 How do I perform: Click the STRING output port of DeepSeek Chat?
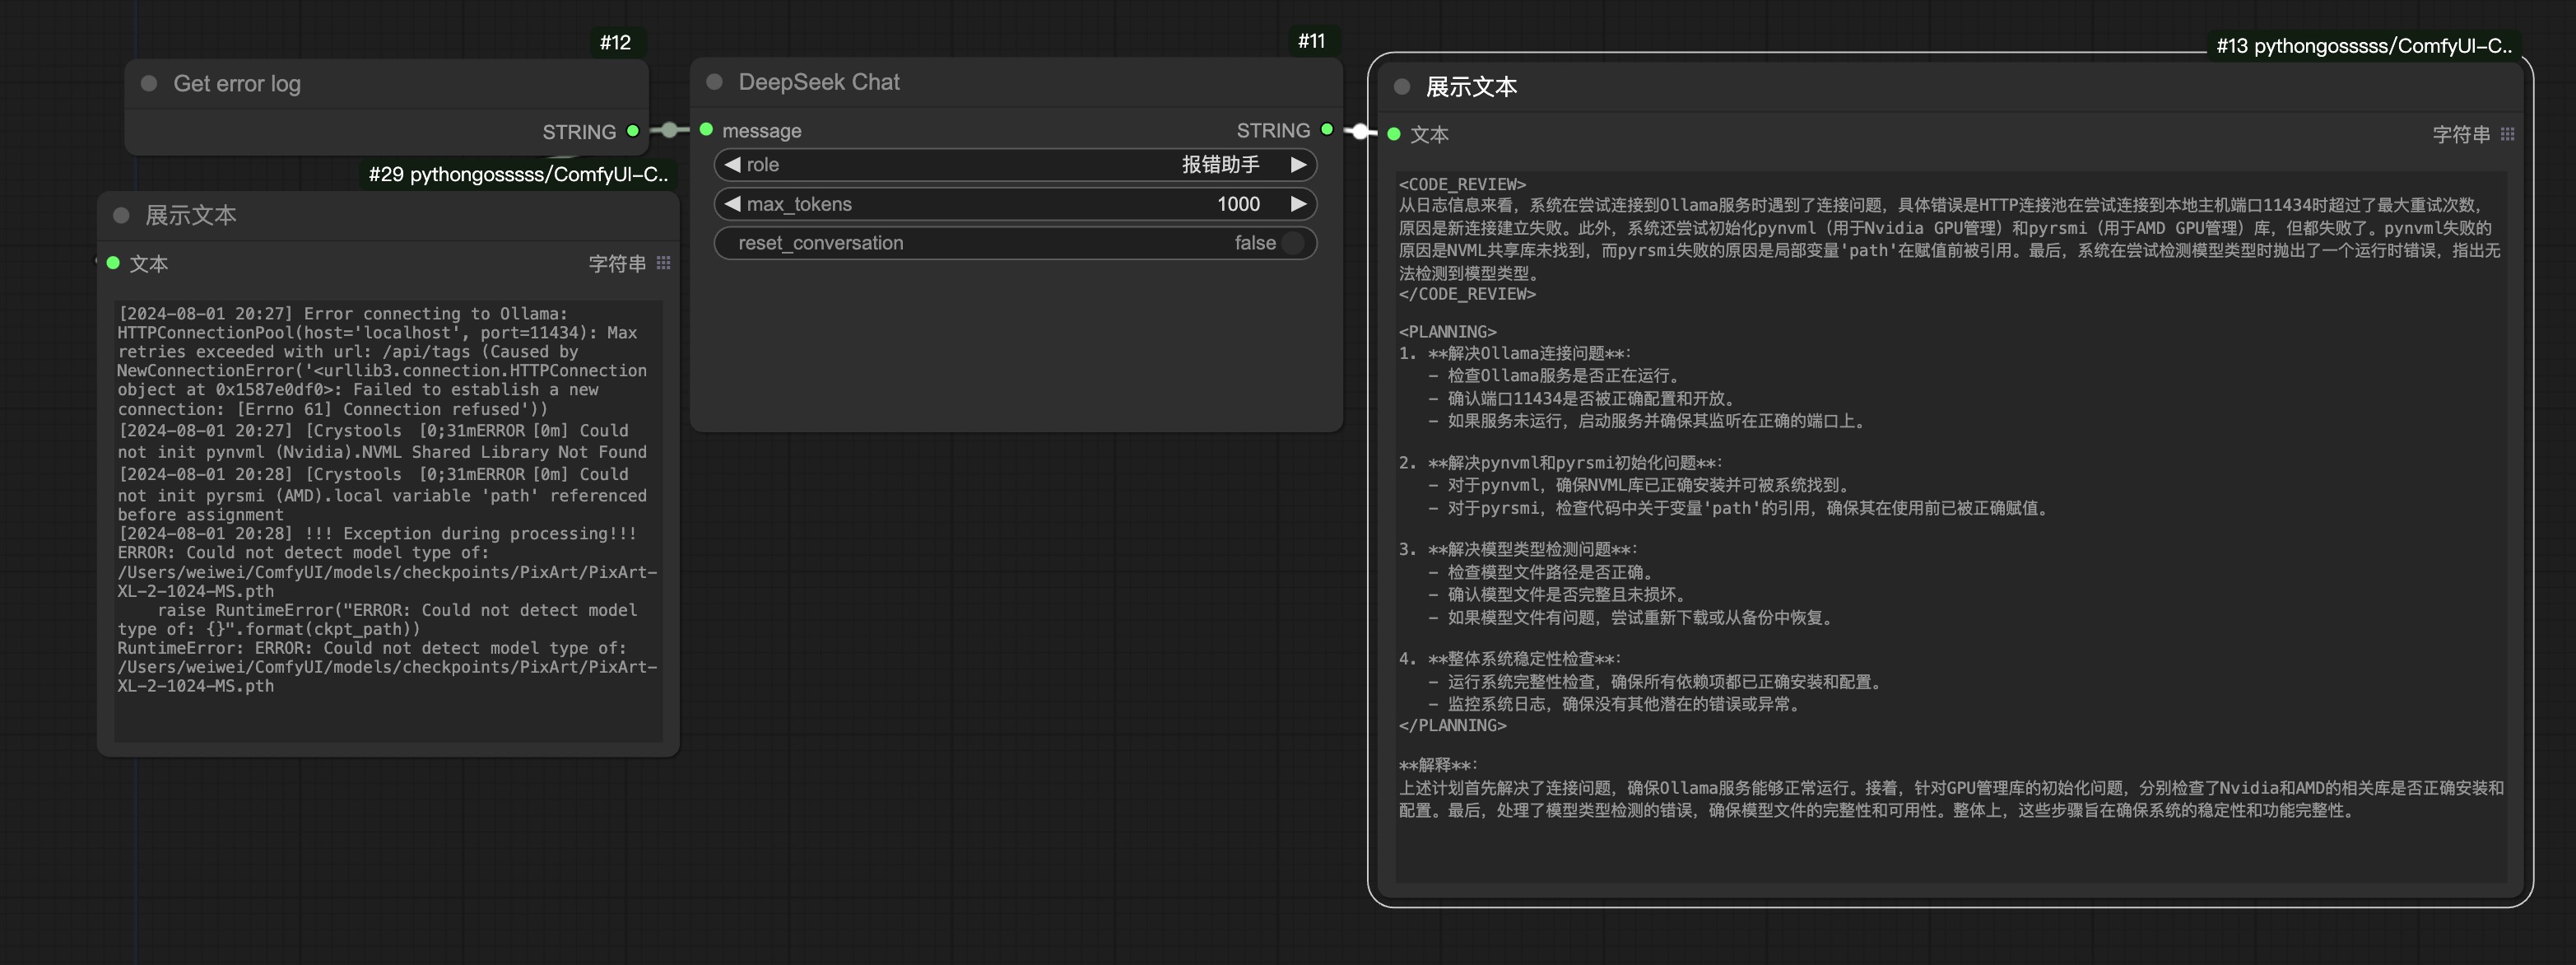pyautogui.click(x=1326, y=130)
